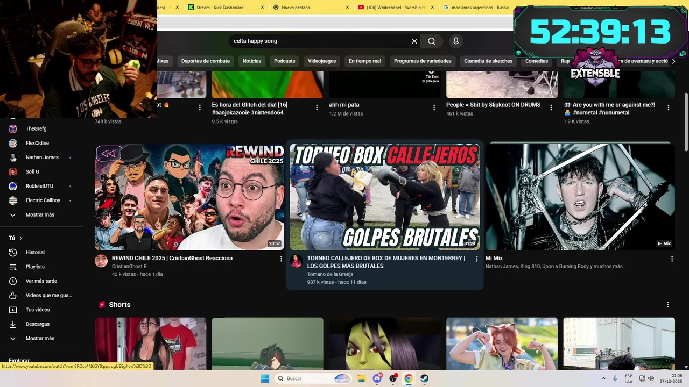Select the Deportes de combate chip
The image size is (689, 387).
click(206, 61)
